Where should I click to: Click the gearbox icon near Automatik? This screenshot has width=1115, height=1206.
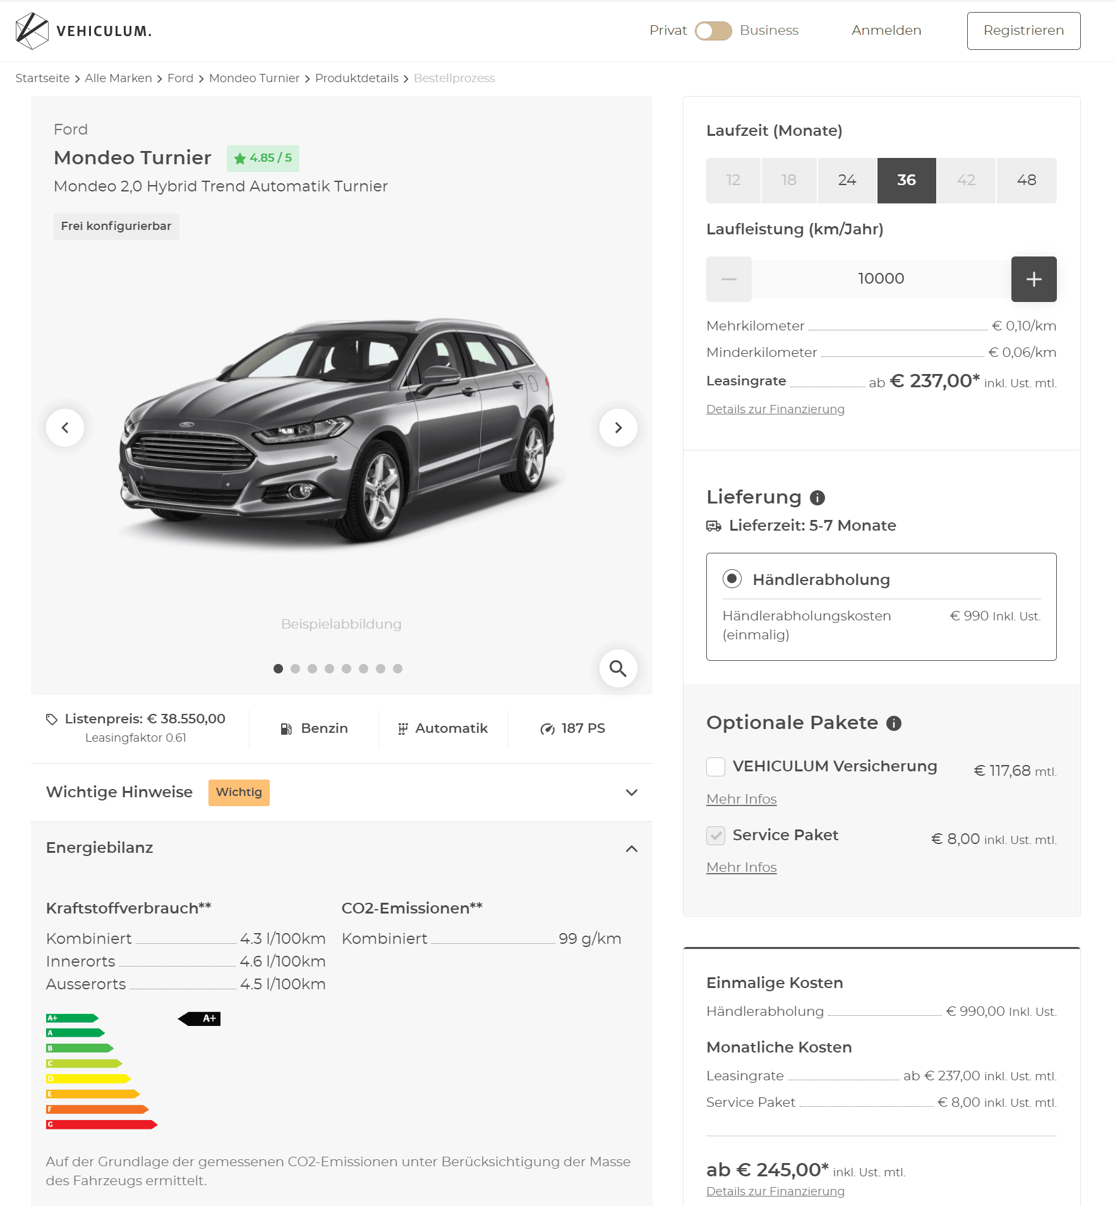(402, 729)
